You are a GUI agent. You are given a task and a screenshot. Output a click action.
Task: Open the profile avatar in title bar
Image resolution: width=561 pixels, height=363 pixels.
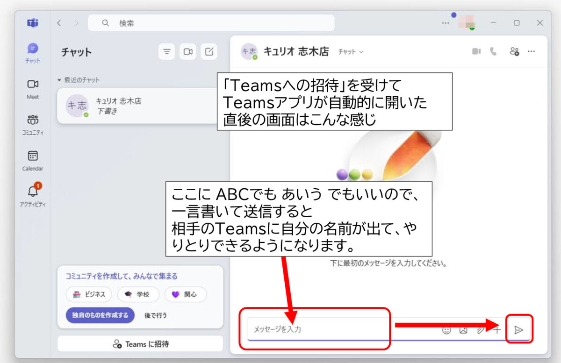click(467, 22)
